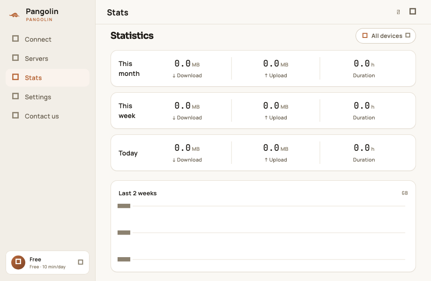
Task: Click the Free account avatar icon
Action: tap(18, 262)
